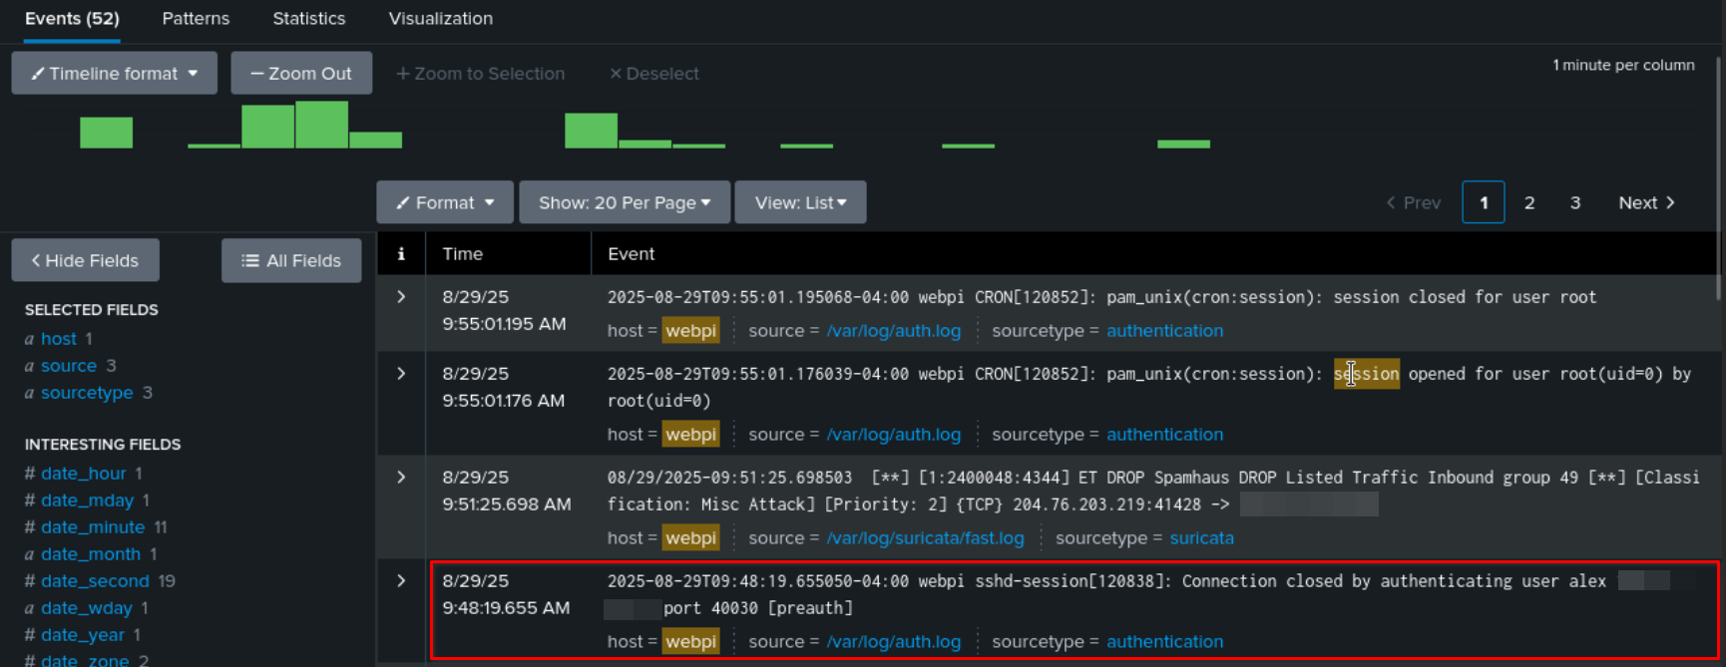Open the date_zone interesting field
Screen dimensions: 1726x667
point(85,660)
